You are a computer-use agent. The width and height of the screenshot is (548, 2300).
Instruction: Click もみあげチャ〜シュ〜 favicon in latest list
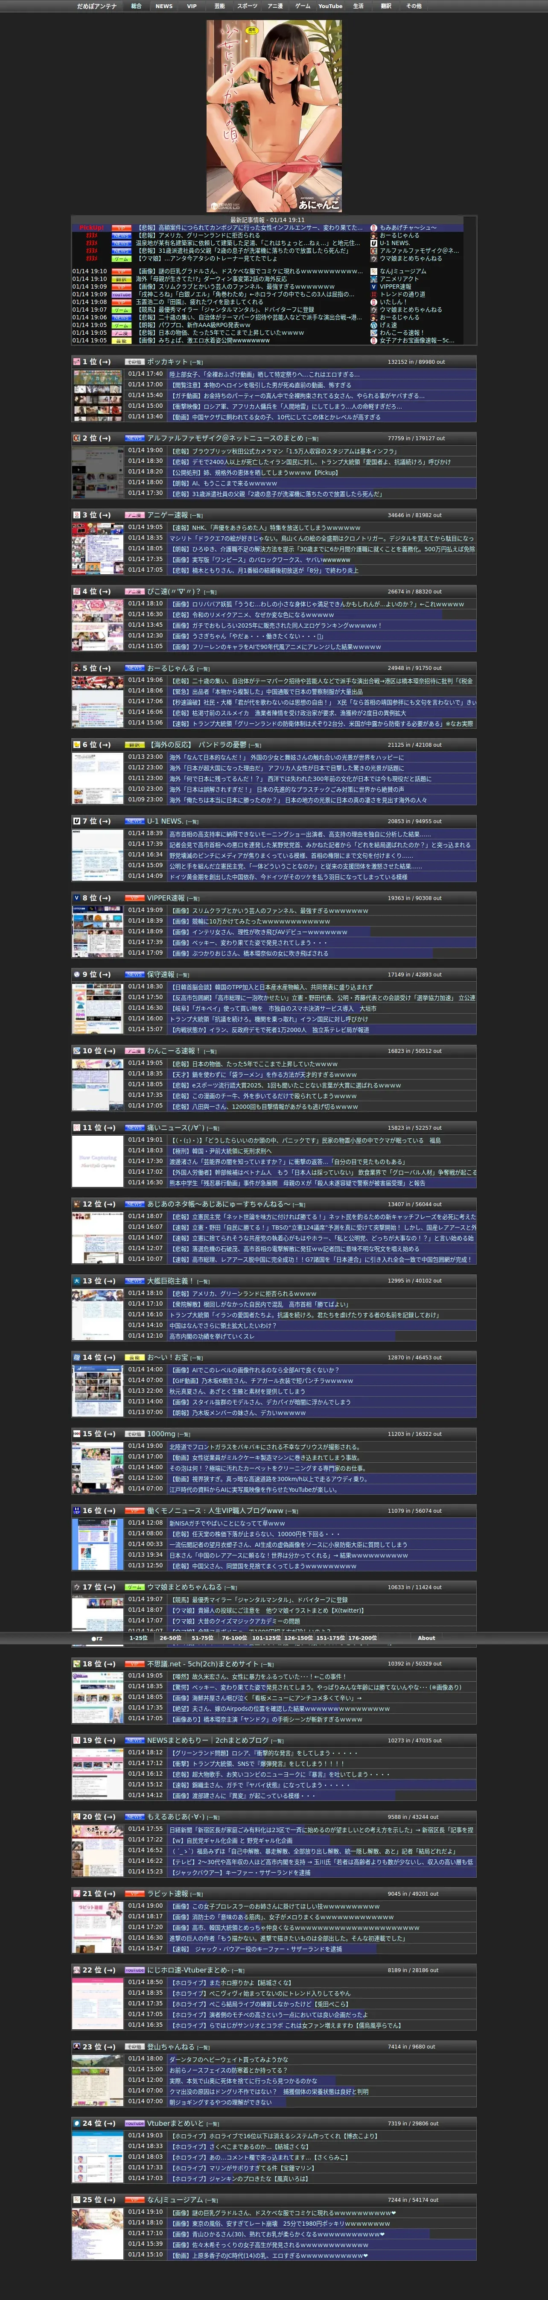[374, 228]
